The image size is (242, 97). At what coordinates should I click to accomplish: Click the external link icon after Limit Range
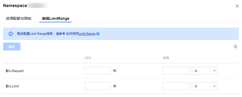98,34
